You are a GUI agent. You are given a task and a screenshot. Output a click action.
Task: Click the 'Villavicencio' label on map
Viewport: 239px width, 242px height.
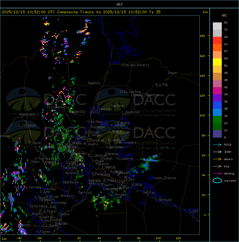[x=58, y=107]
